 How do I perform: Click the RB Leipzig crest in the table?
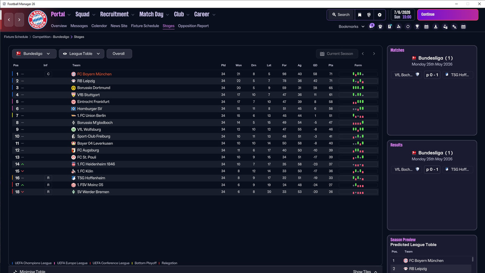pos(74,81)
